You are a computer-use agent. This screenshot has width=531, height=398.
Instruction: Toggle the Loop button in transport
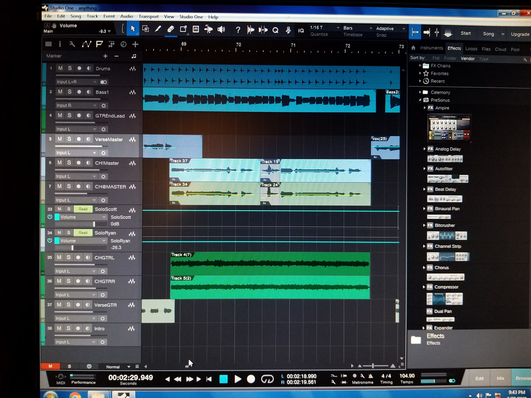click(x=267, y=379)
